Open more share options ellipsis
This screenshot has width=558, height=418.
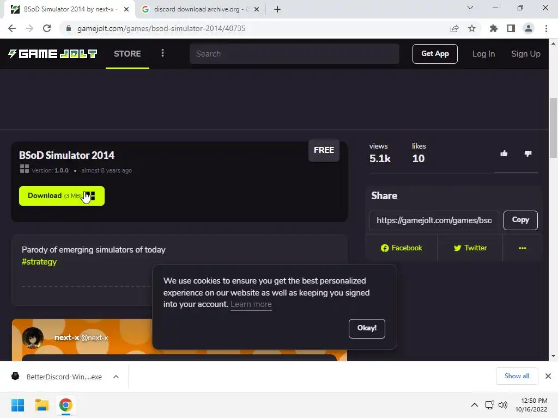[x=522, y=248]
